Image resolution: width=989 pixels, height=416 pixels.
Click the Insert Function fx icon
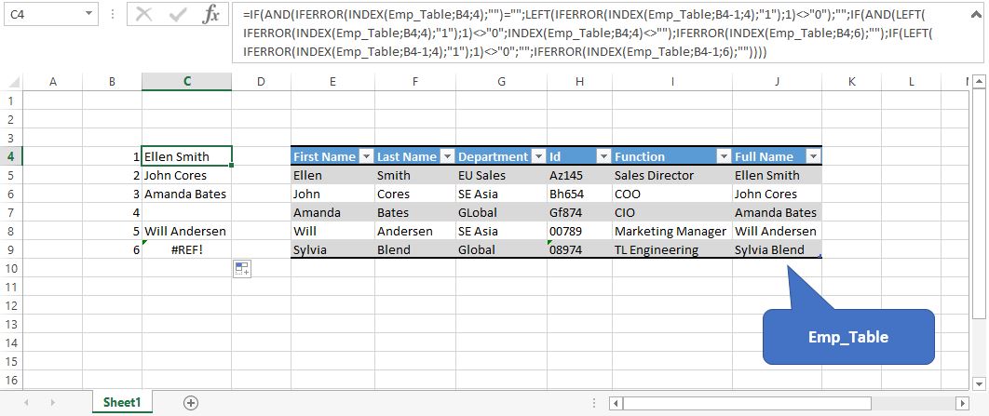[x=211, y=14]
